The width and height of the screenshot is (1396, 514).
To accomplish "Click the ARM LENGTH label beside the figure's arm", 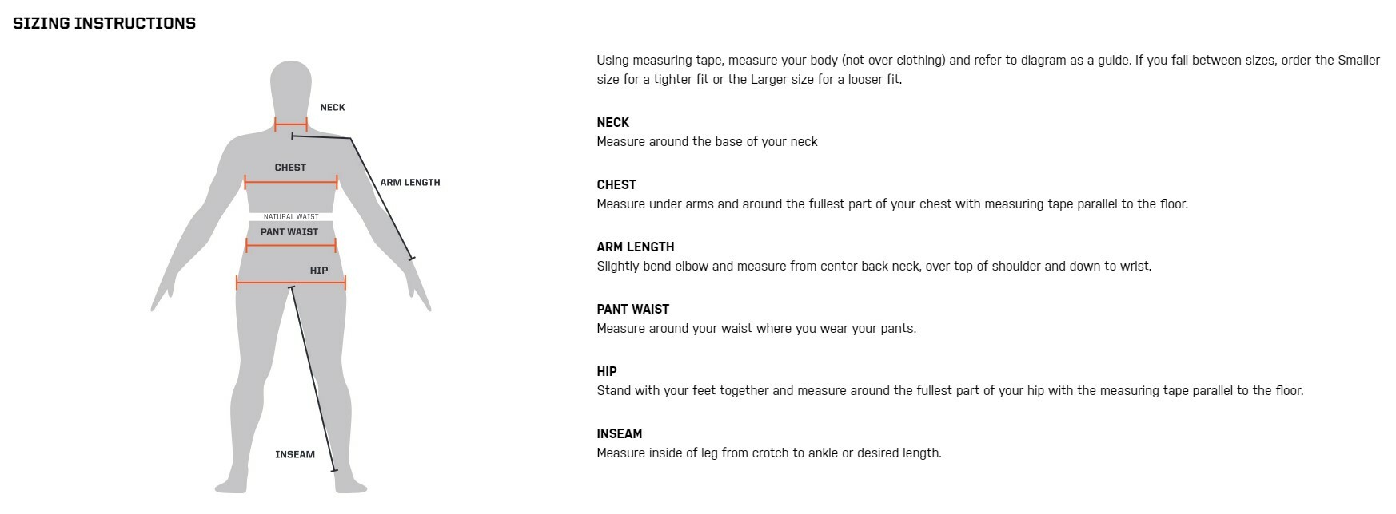I will click(x=410, y=182).
